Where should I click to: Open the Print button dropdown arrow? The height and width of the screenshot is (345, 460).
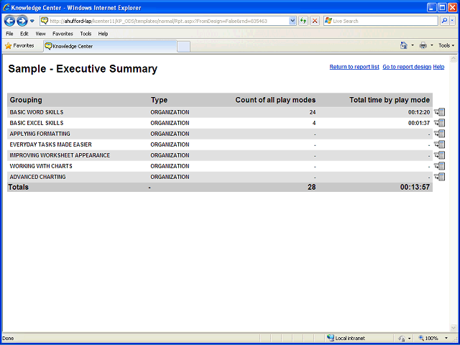click(431, 45)
